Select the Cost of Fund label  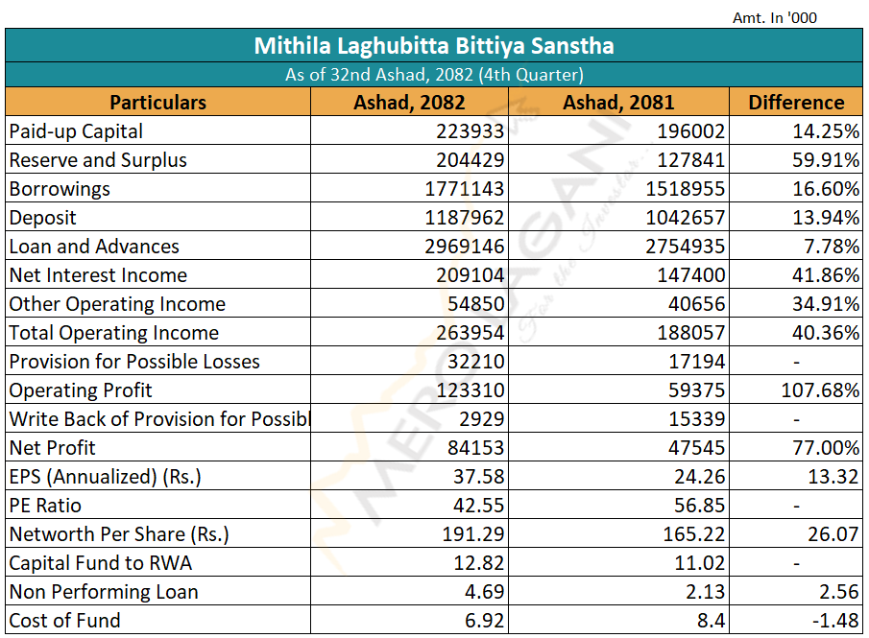[65, 622]
